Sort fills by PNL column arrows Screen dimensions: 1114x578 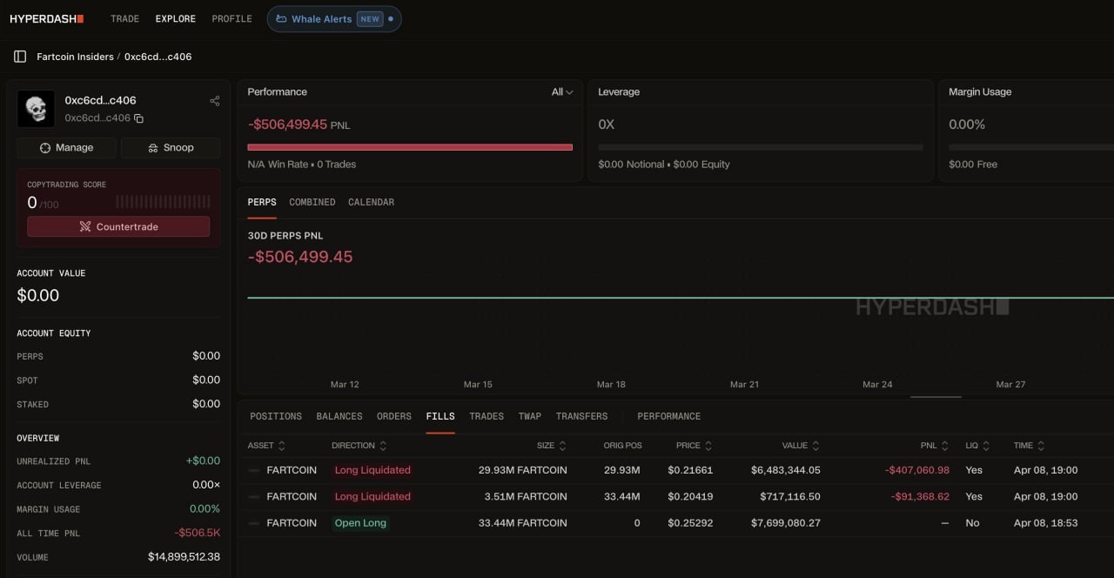click(x=945, y=446)
